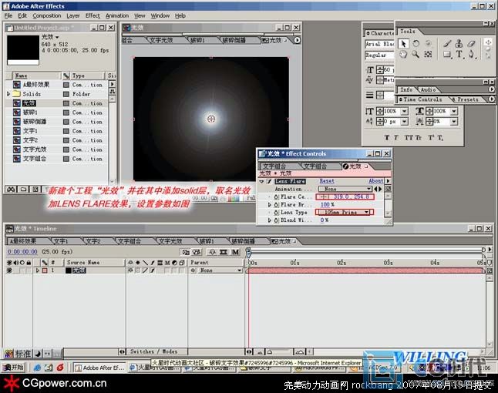The height and width of the screenshot is (393, 498).
Task: Select the Pan Behind tool
Action: pos(428,54)
